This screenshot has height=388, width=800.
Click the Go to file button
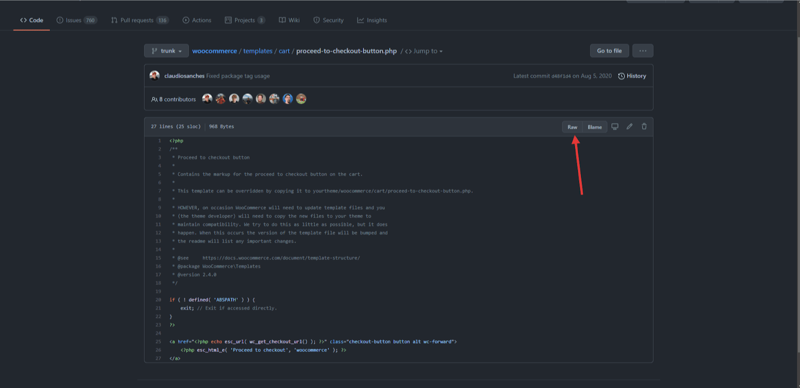[609, 51]
